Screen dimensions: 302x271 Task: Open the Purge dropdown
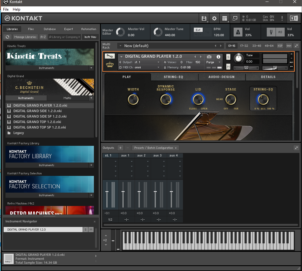[213, 62]
